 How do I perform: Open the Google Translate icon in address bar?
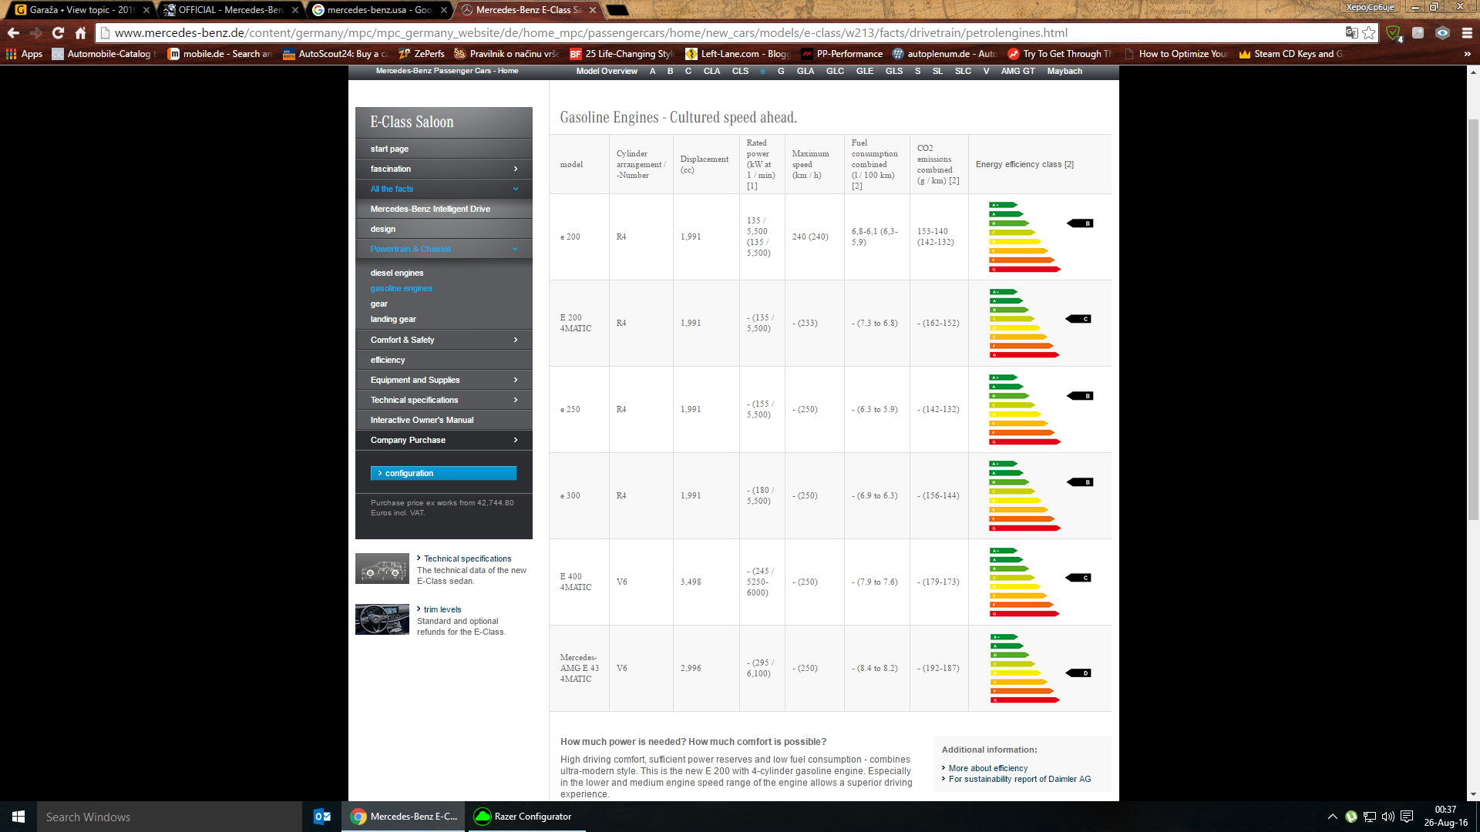tap(1351, 32)
